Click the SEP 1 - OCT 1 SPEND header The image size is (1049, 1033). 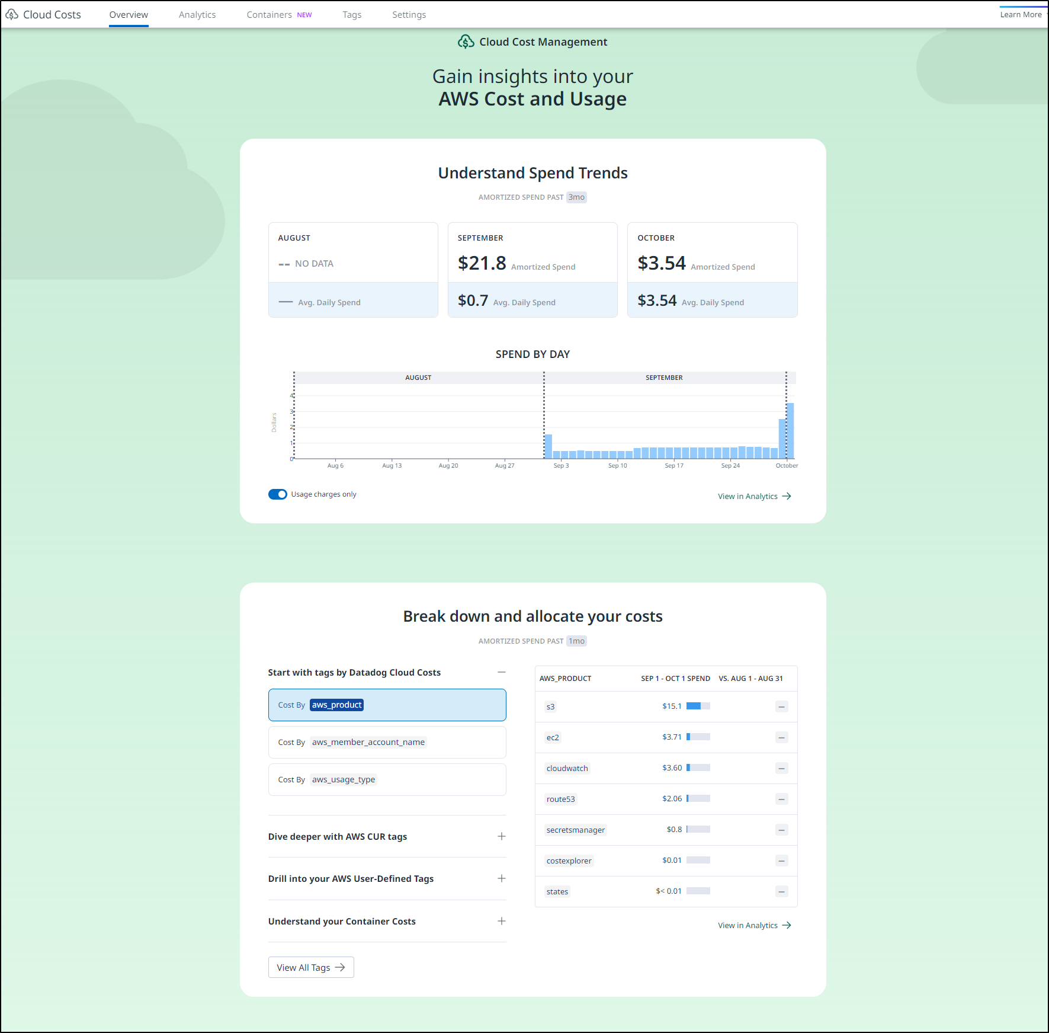pyautogui.click(x=675, y=679)
